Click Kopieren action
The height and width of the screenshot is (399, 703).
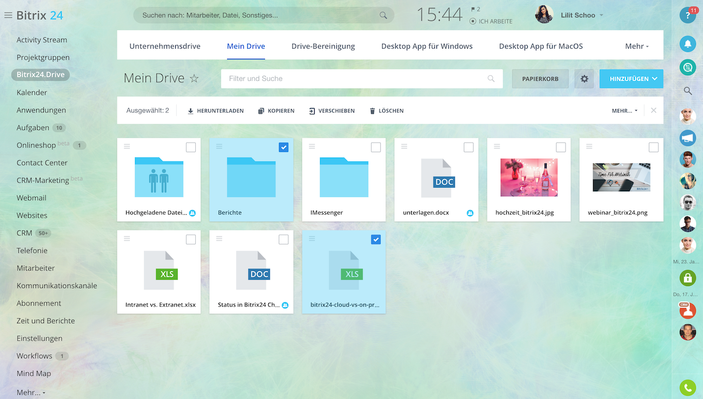pos(276,111)
